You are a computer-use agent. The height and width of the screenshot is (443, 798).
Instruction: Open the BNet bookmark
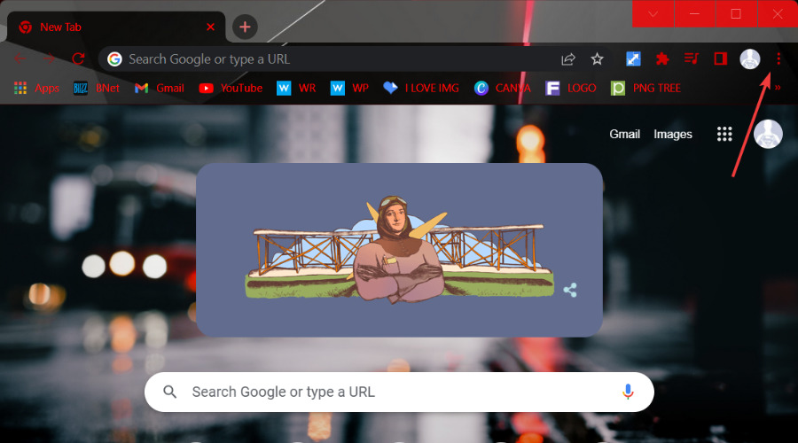click(96, 88)
